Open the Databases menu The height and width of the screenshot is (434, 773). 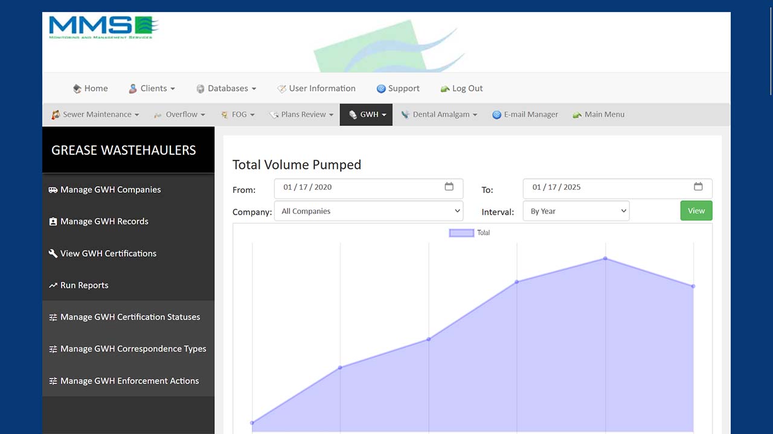pyautogui.click(x=226, y=89)
